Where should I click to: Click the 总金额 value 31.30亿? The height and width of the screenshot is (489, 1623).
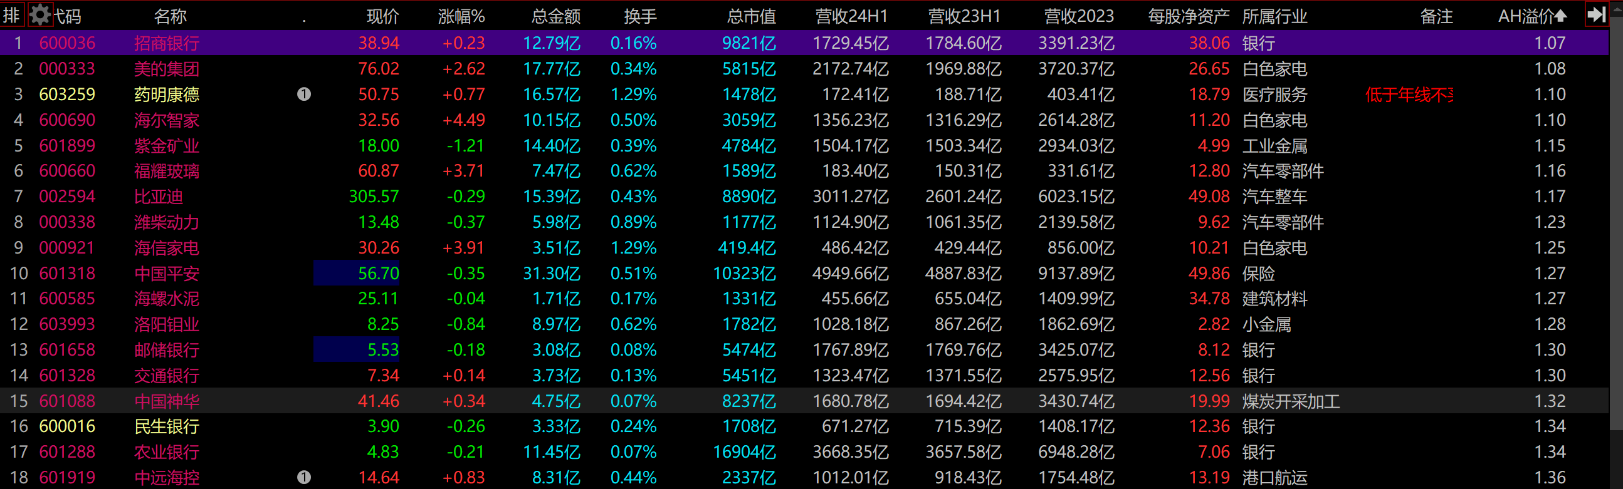point(552,273)
